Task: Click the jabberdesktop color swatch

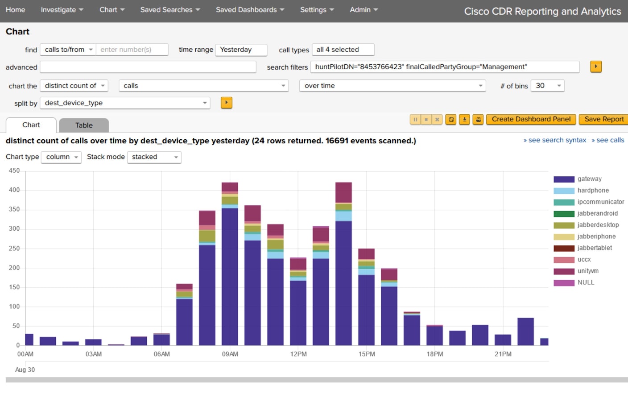Action: (564, 225)
